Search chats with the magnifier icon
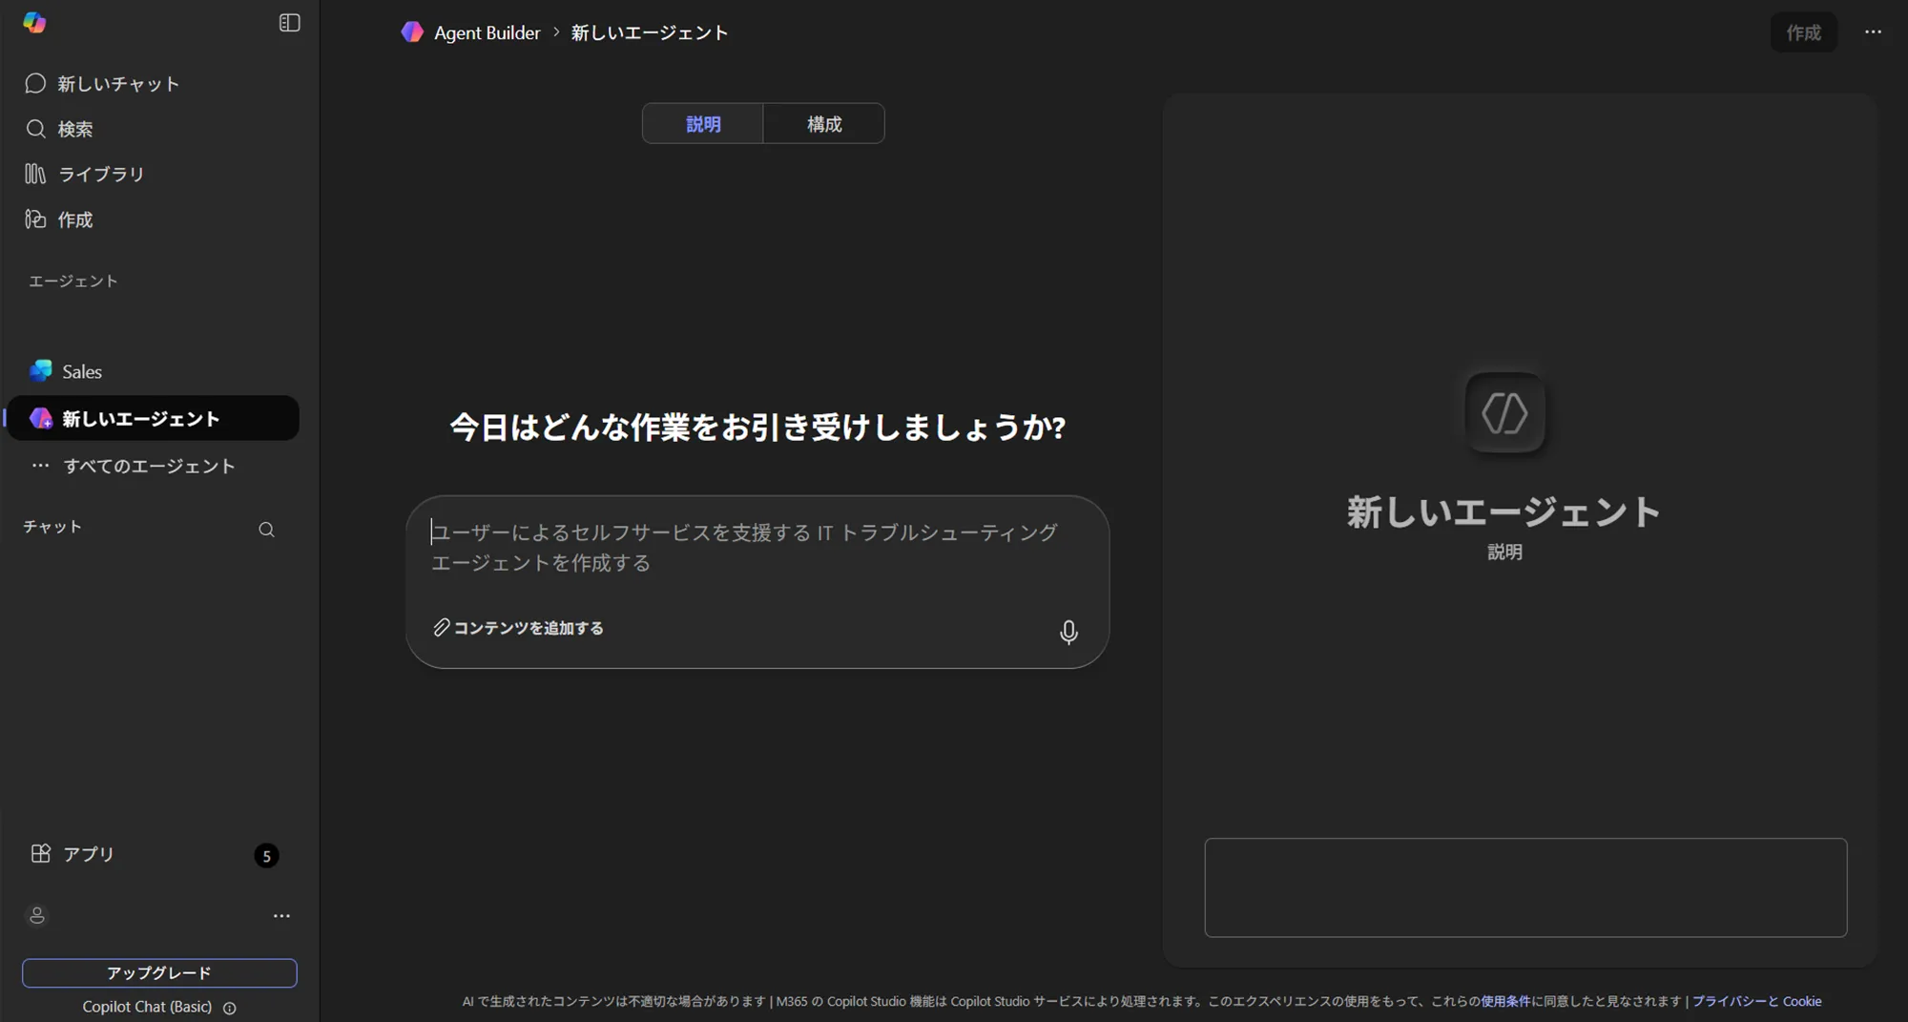The height and width of the screenshot is (1022, 1908). (x=266, y=530)
